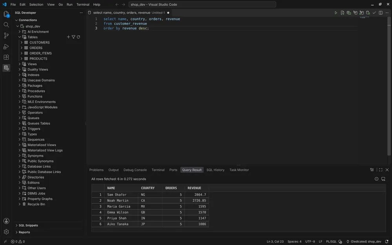Expand the CUSTOMERS table
This screenshot has width=392, height=245.
pos(22,42)
